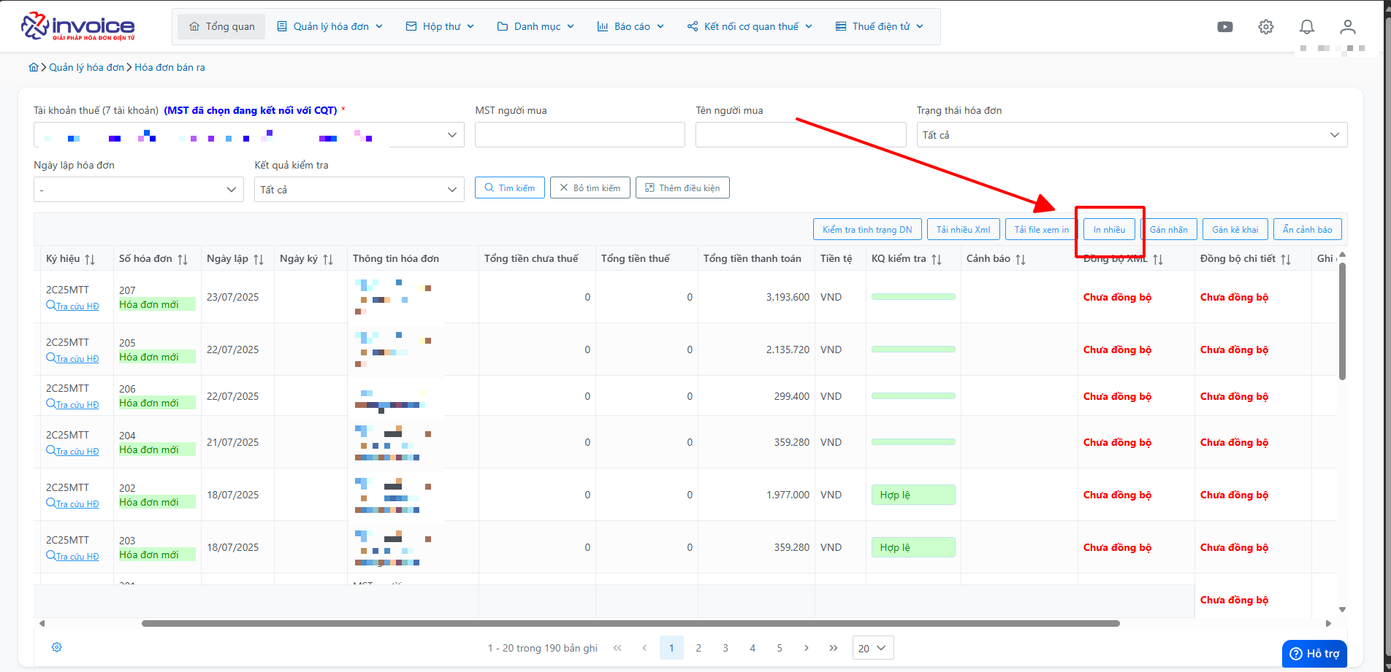Click the home icon in breadcrumb

[x=34, y=67]
